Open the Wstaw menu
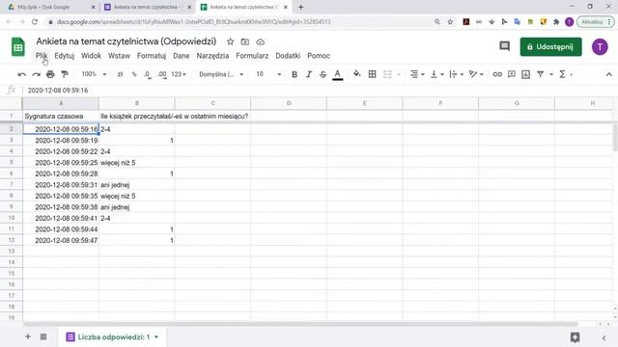This screenshot has height=347, width=618. [119, 56]
